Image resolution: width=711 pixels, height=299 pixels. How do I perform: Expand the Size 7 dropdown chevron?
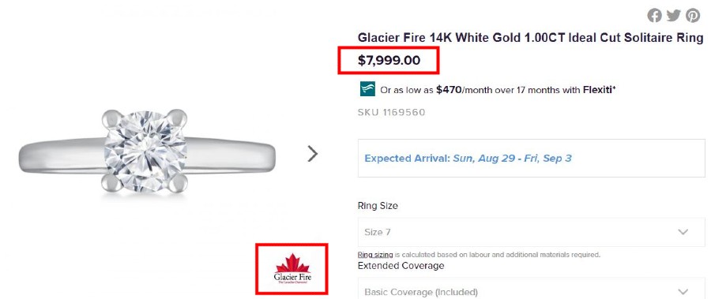[x=683, y=232]
